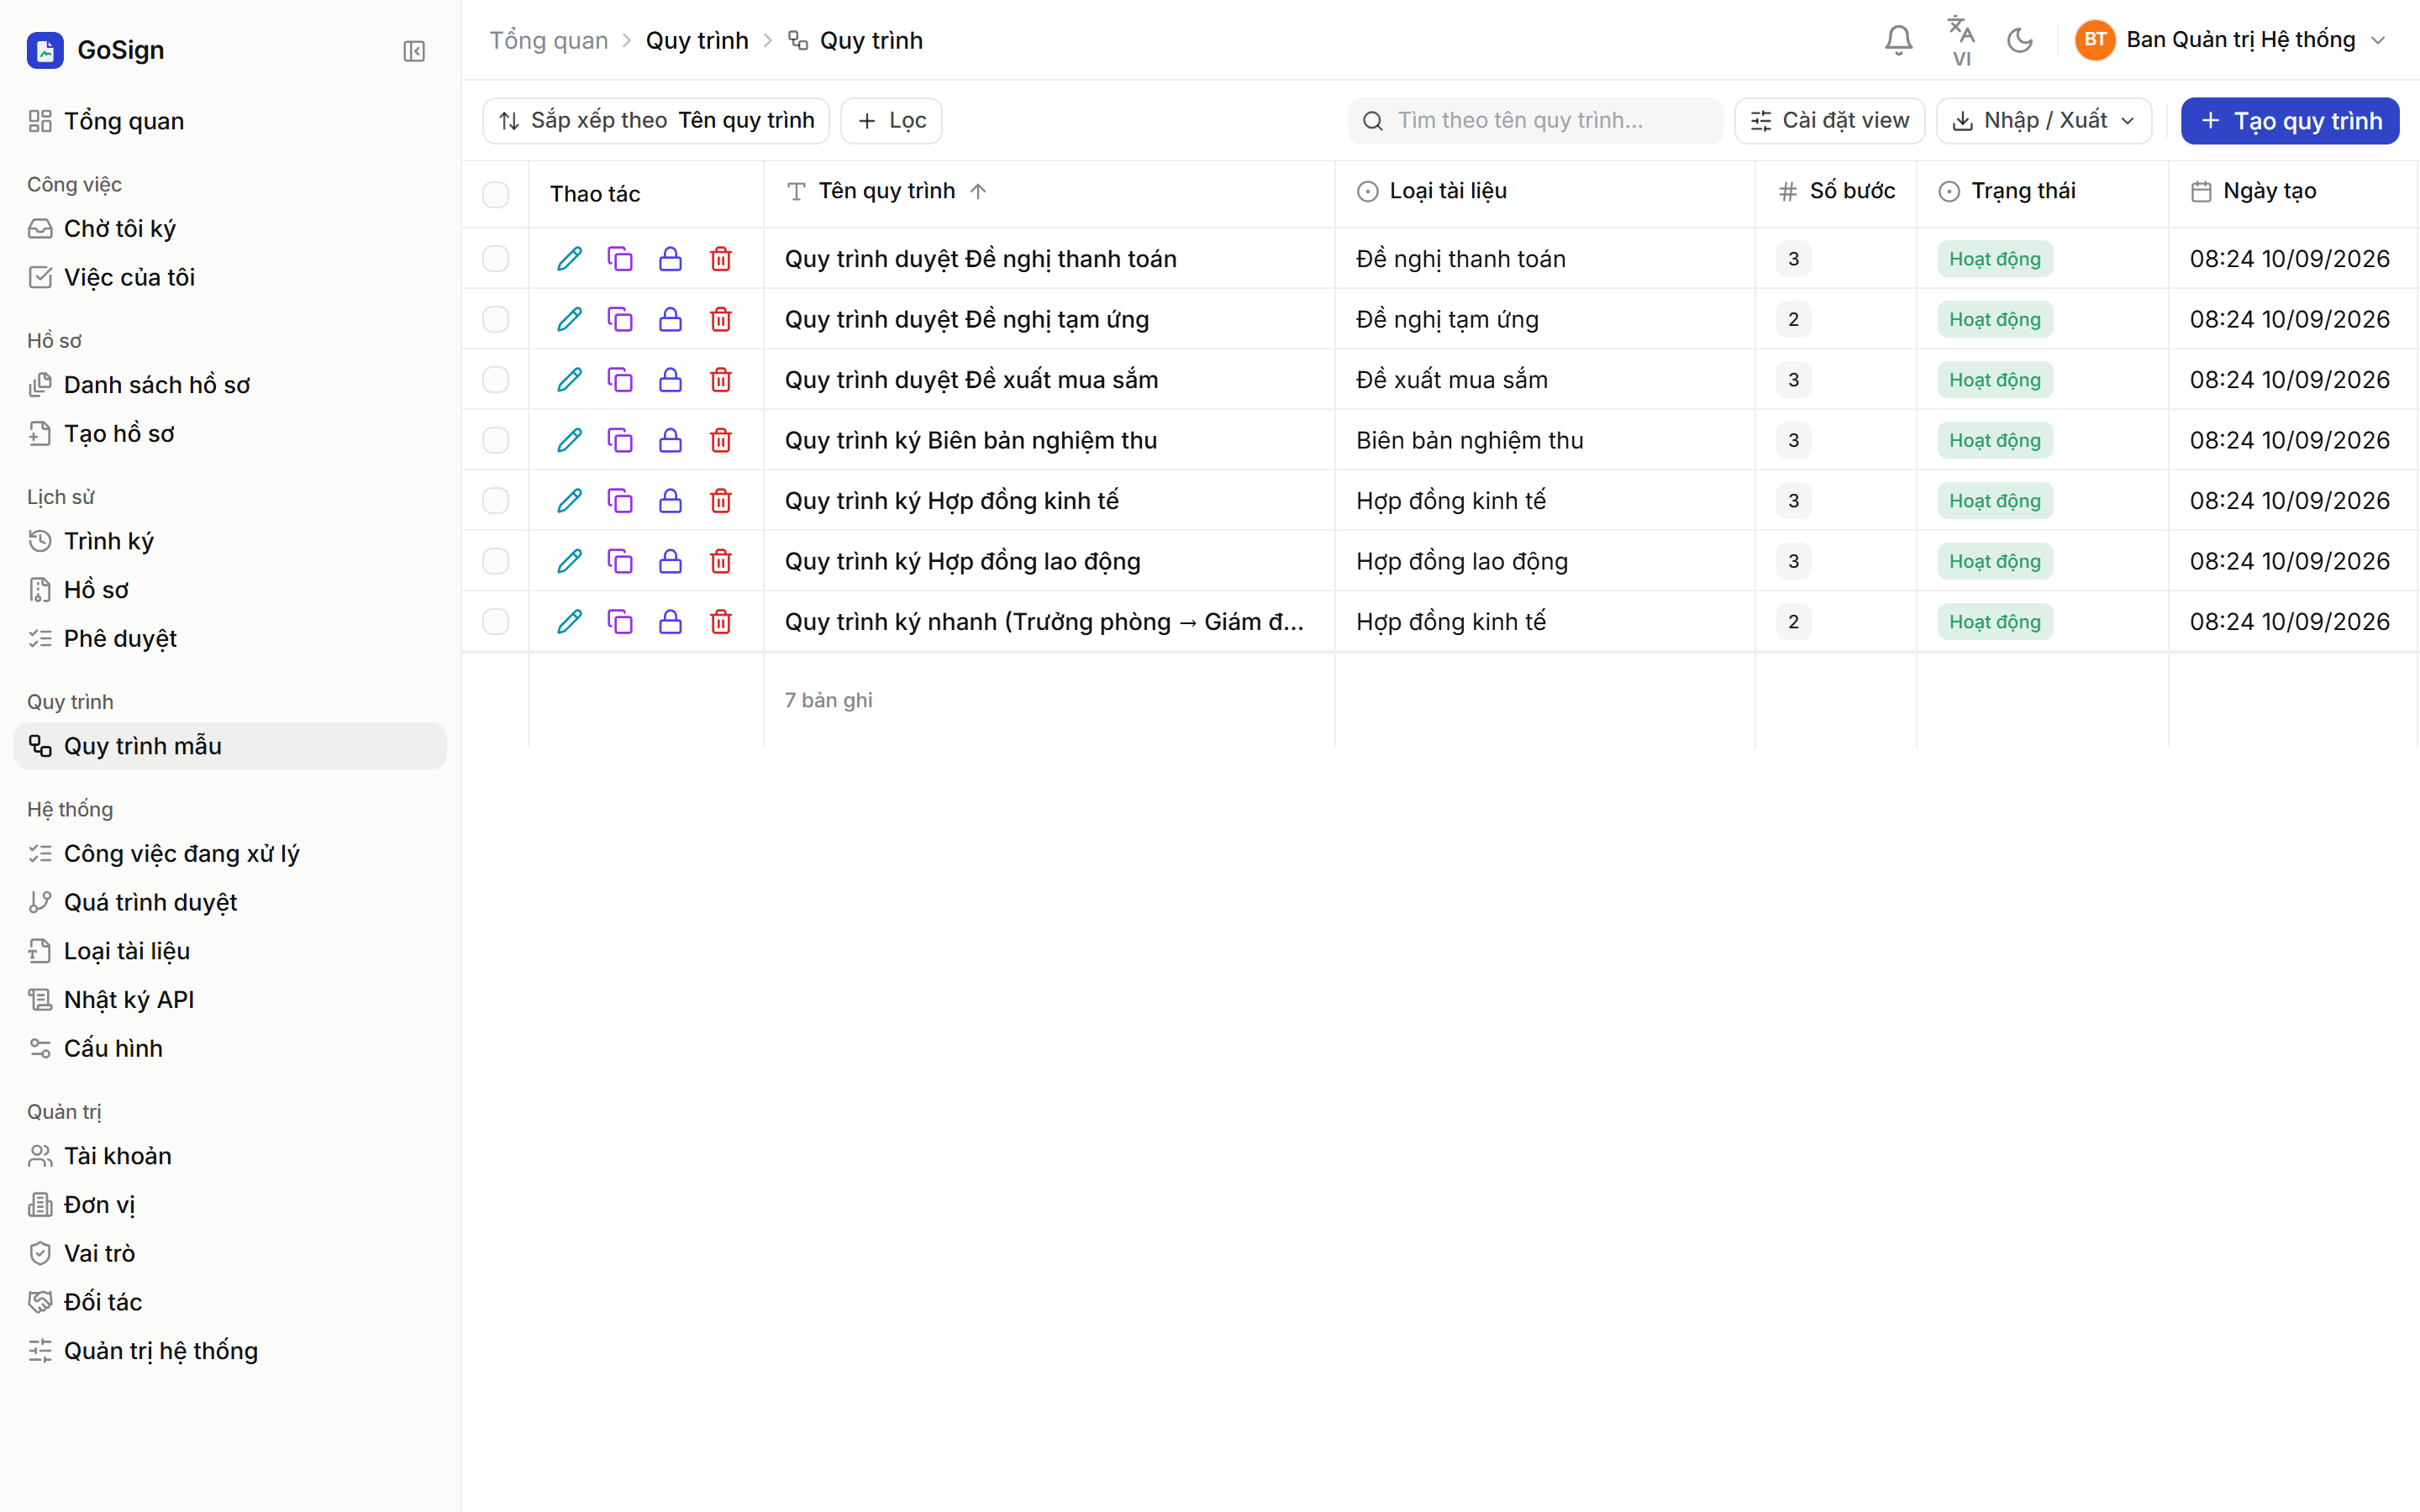Edit Quy trình ký Hợp đồng kinh tế
This screenshot has height=1512, width=2420.
pyautogui.click(x=569, y=501)
